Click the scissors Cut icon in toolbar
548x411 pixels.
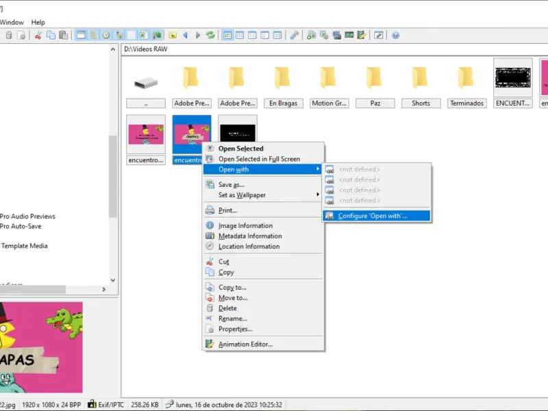click(38, 36)
